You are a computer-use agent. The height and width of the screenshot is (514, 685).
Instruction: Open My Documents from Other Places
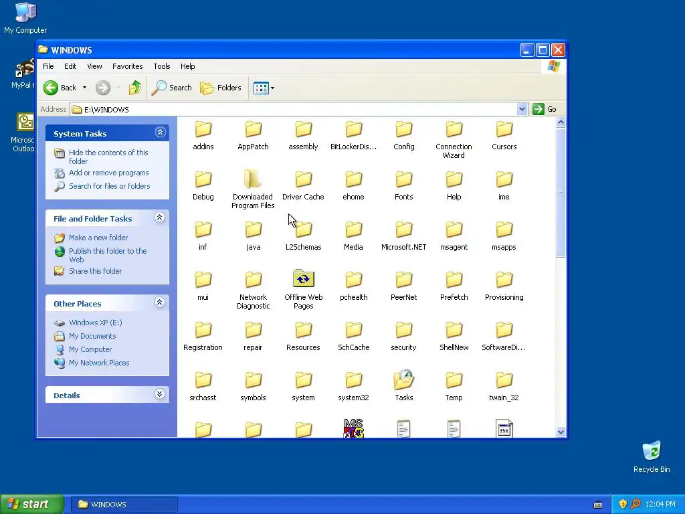click(92, 336)
